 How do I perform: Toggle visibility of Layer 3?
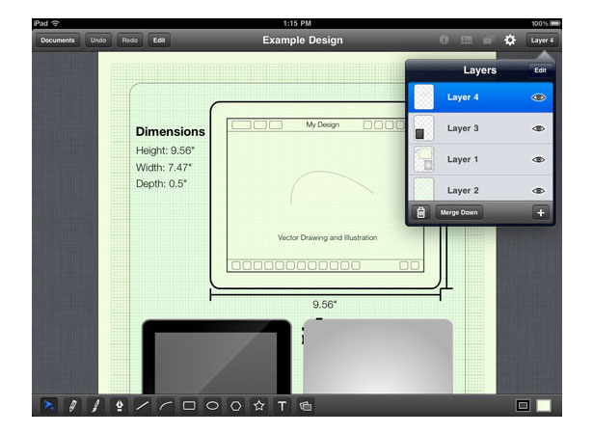tap(538, 128)
